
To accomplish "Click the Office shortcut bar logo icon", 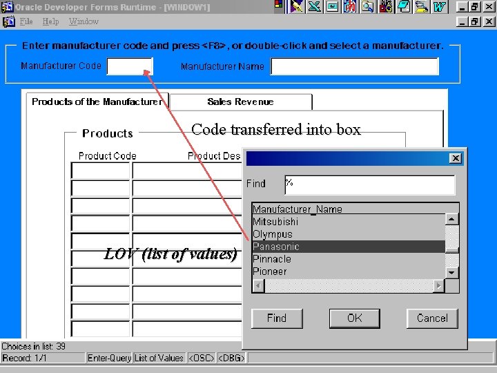I will tap(279, 4).
